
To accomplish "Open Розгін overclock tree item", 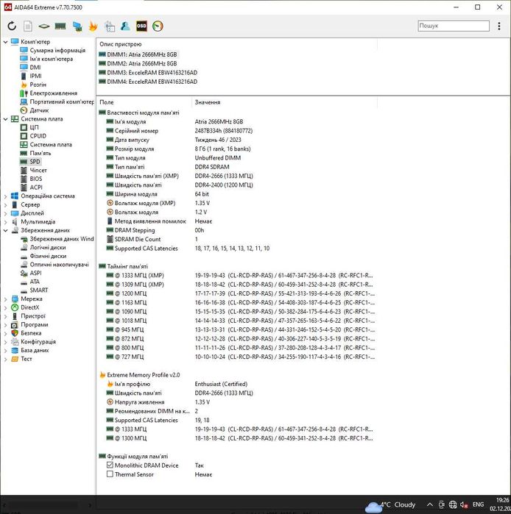I will 38,85.
